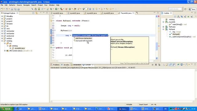Click Pin Console icon
Image resolution: width=197 pixels, height=111 pixels.
[x=178, y=65]
